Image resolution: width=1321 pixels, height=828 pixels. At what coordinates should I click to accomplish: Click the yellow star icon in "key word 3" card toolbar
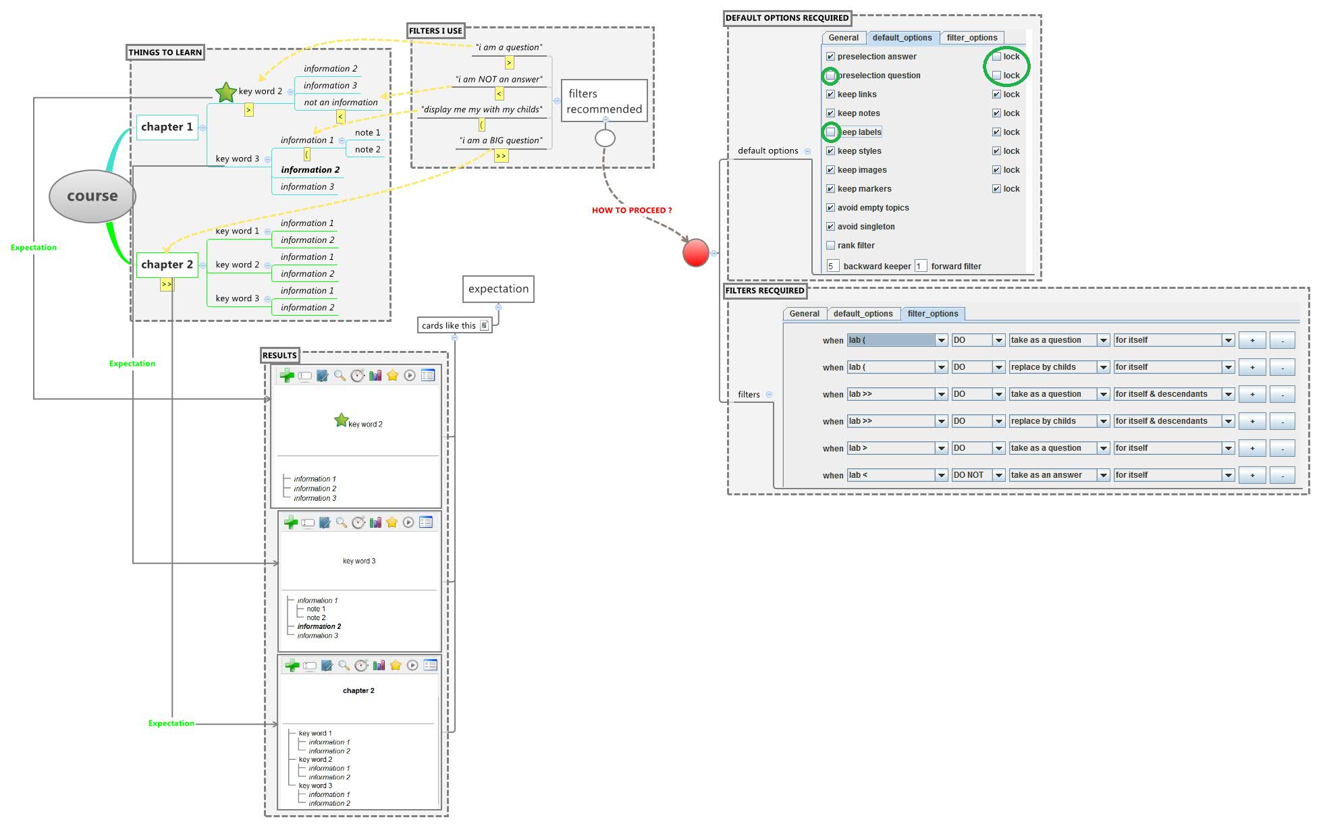point(392,522)
